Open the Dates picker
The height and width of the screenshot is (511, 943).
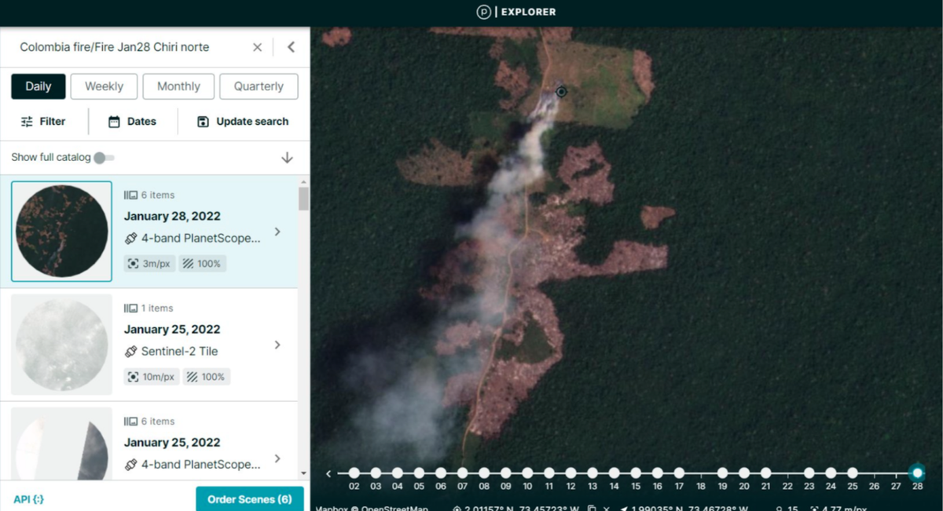[132, 122]
